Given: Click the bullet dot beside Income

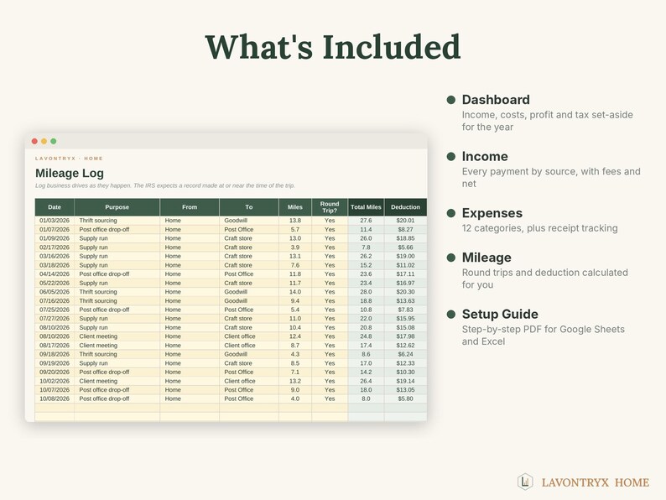Looking at the screenshot, I should tap(450, 156).
